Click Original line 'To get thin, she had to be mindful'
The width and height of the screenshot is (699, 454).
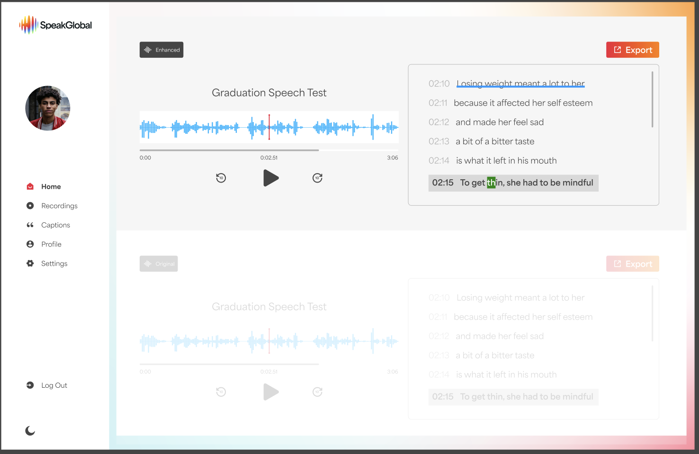pos(513,397)
